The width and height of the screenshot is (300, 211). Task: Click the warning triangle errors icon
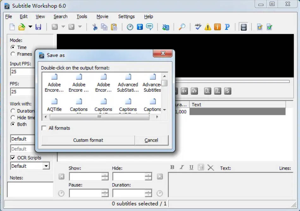207,27
